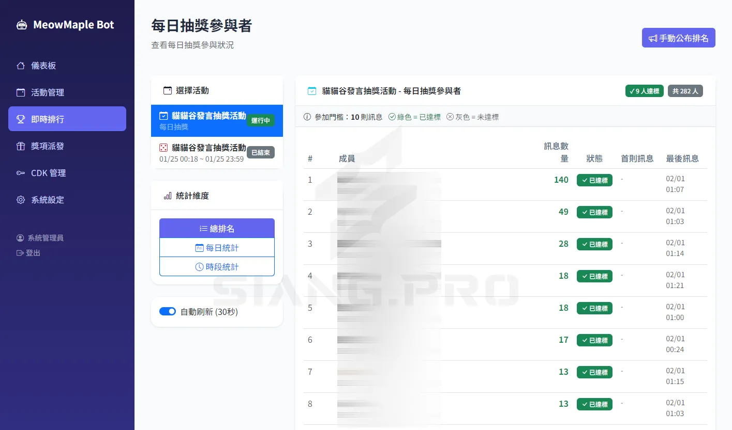Click the 9 人達標 status badge

point(644,90)
